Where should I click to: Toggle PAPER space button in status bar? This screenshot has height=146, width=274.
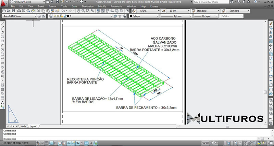(205, 143)
